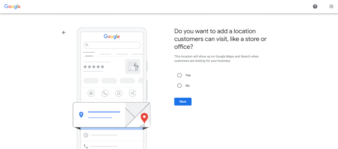Click the blue location pin in illustration
Screen dimensions: 338x149
(x=81, y=115)
